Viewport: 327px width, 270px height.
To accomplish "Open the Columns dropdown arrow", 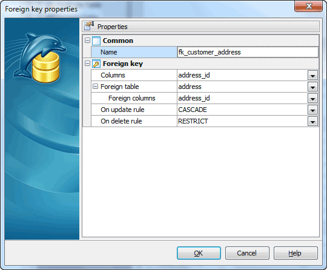I will (x=312, y=75).
